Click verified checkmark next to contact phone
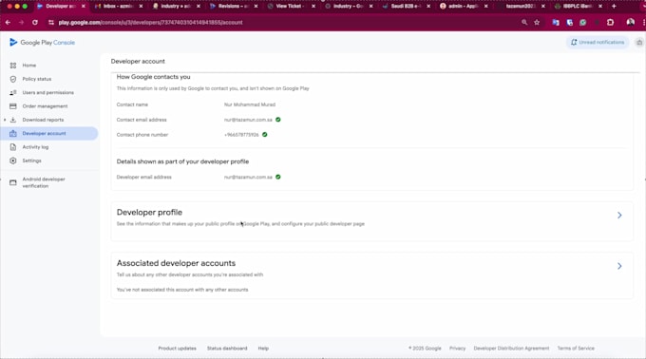646x359 pixels. [264, 134]
